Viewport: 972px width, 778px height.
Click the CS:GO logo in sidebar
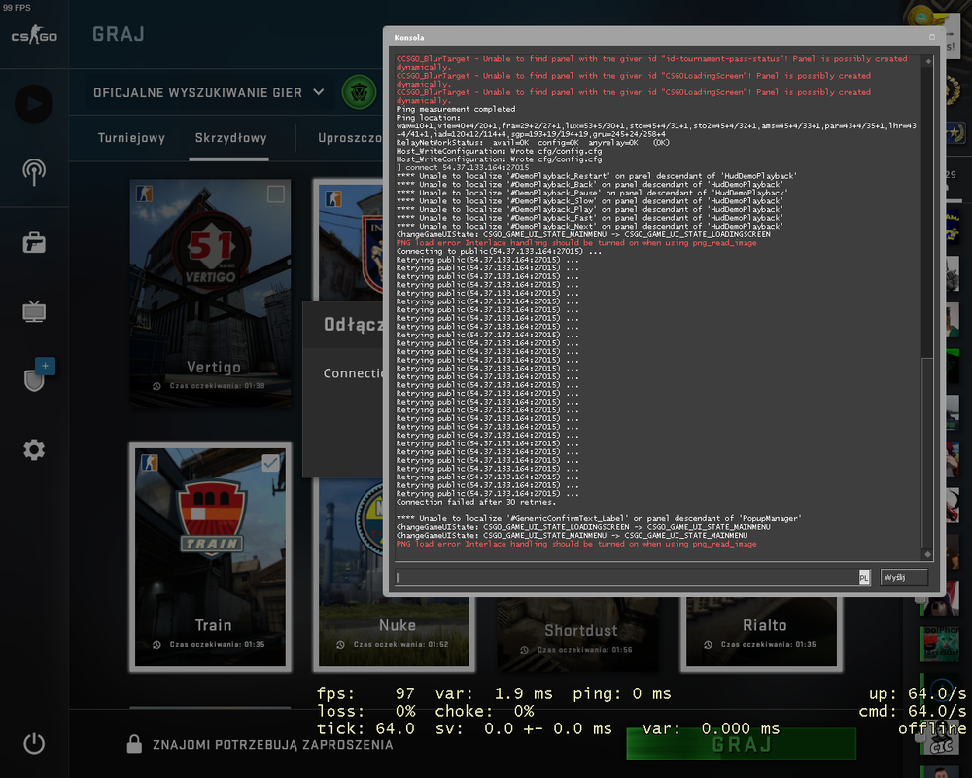(x=34, y=35)
